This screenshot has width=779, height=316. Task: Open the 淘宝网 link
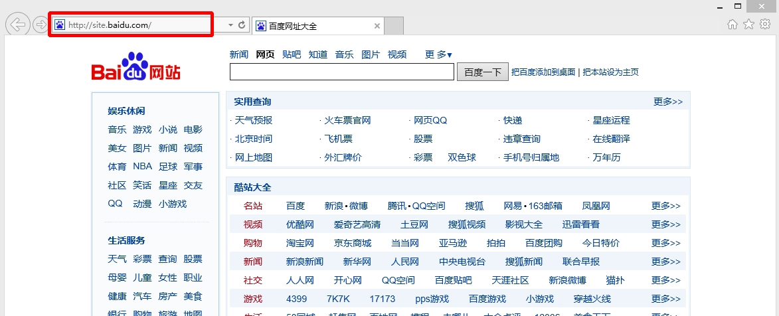pos(300,243)
